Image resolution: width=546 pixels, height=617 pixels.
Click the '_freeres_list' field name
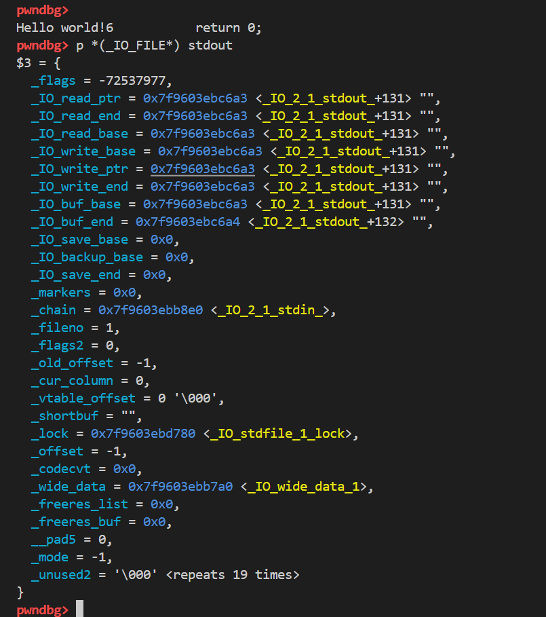pyautogui.click(x=80, y=504)
